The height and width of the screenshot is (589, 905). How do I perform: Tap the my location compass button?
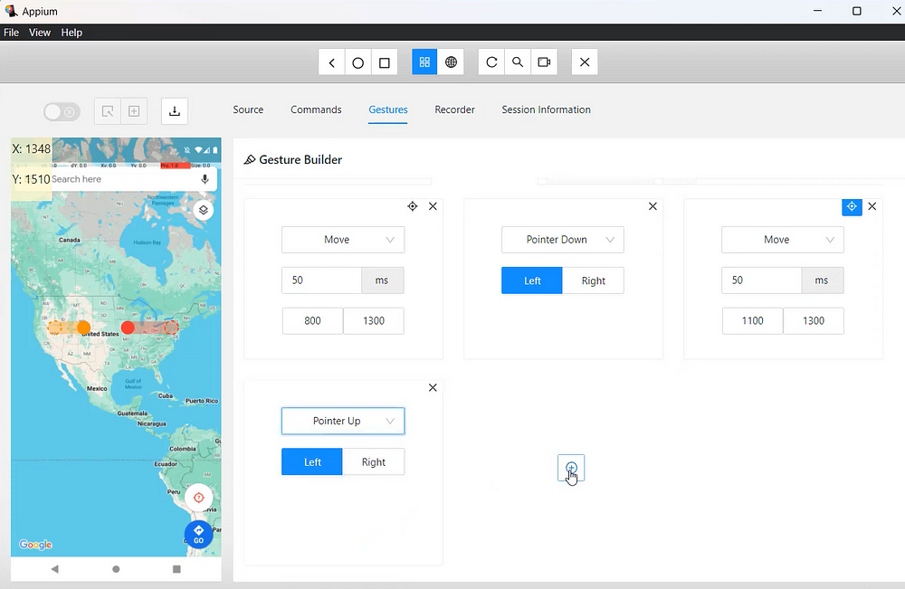click(x=198, y=498)
